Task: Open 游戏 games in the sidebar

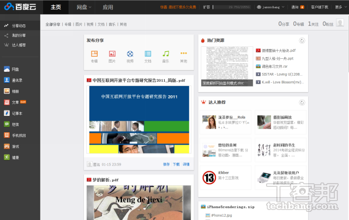Action: [x=11, y=146]
